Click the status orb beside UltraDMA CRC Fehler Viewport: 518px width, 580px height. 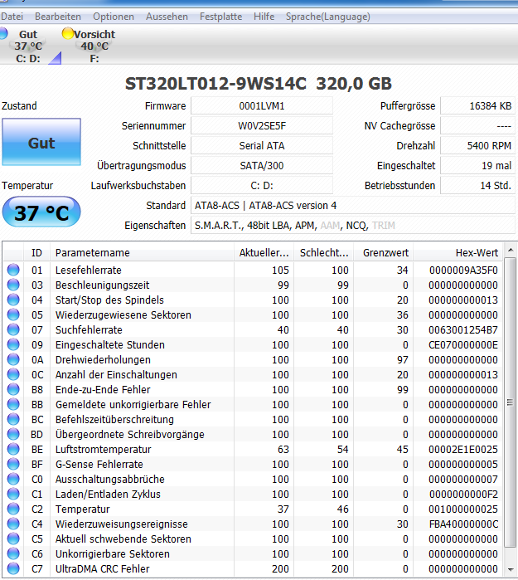coord(13,568)
